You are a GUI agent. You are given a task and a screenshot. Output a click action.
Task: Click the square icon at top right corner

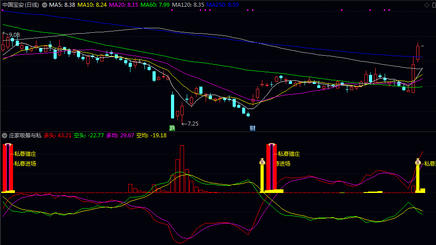click(x=433, y=5)
